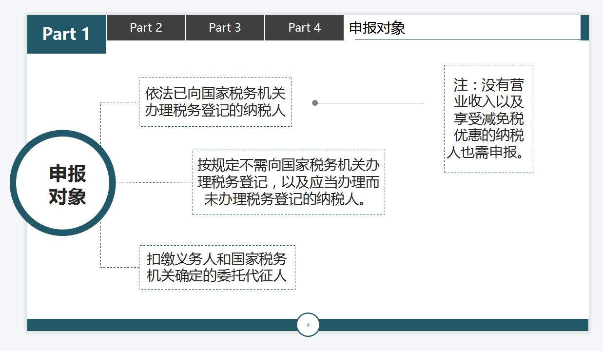Go to the Part 4 section tab
Image resolution: width=603 pixels, height=351 pixels.
click(304, 28)
